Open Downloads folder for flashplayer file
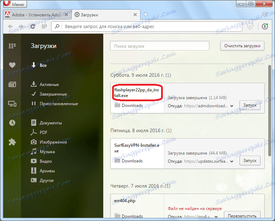 click(128, 106)
